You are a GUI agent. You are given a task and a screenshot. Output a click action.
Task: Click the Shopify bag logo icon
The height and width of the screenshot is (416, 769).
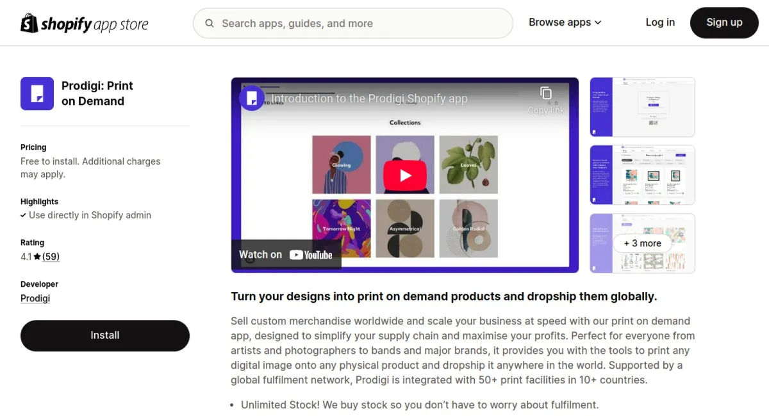[x=29, y=23]
